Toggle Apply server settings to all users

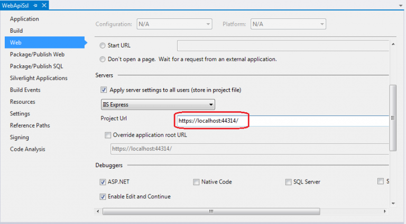[104, 90]
